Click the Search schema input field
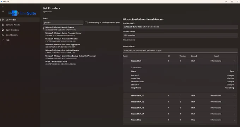 click(180, 51)
